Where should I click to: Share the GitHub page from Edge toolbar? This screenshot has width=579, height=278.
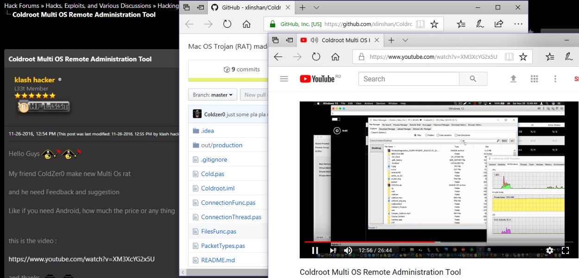(x=499, y=24)
